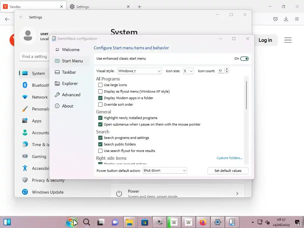304x228 pixels.
Task: Open File Explorer from taskbar
Action: point(129,222)
